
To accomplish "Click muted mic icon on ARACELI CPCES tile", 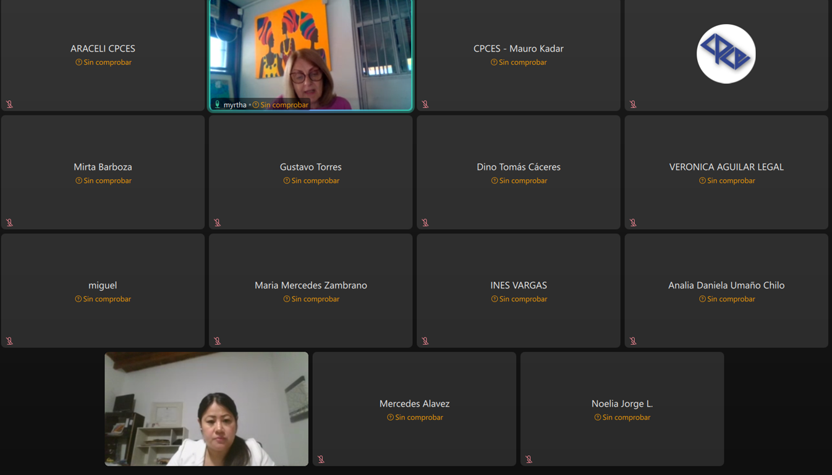I will click(x=9, y=104).
